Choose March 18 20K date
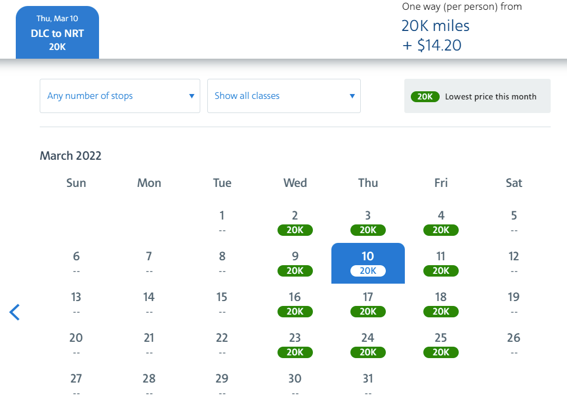Viewport: 567px width, 407px height. [441, 304]
